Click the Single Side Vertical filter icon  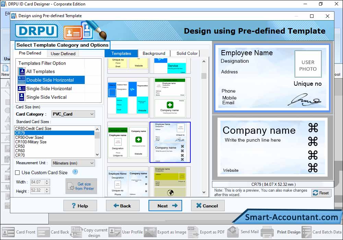22,97
